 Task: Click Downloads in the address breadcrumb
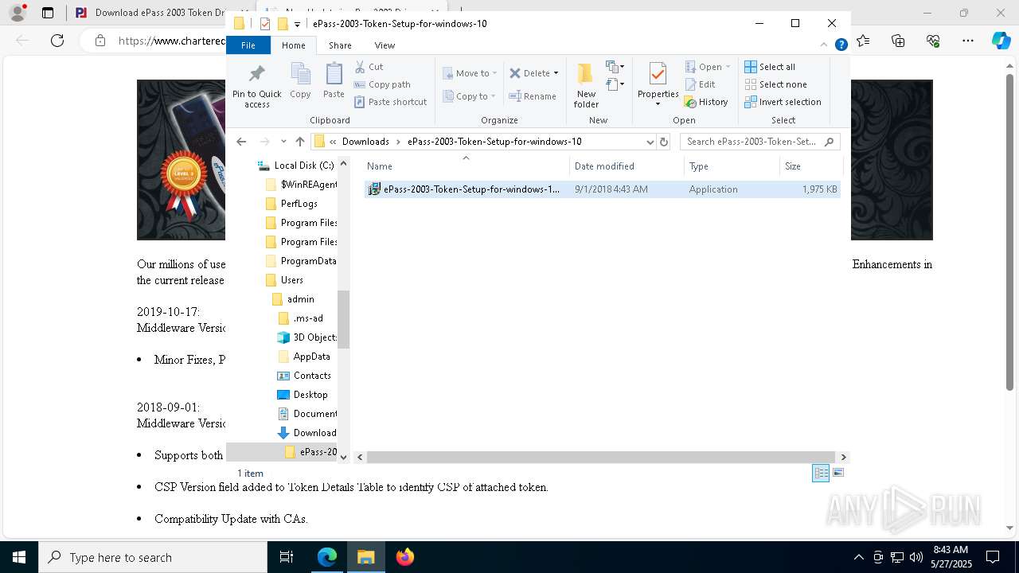[x=365, y=142]
